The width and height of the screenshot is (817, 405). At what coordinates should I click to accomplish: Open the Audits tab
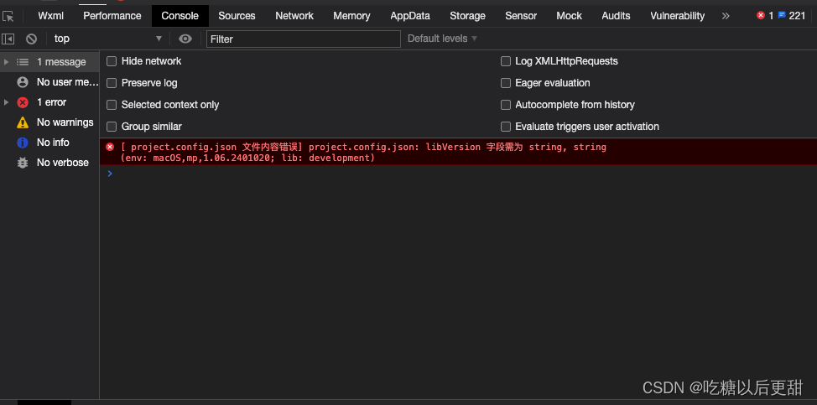point(616,16)
